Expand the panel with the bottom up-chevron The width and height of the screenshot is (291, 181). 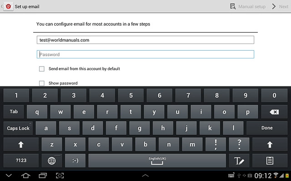145,175
